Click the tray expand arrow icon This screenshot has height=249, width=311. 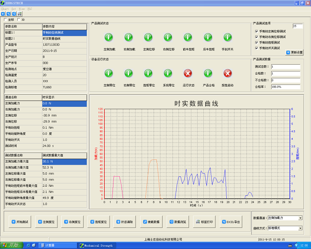point(297,246)
